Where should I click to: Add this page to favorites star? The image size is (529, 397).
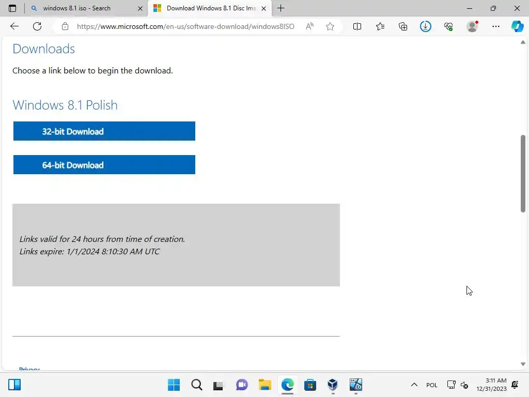click(x=330, y=26)
